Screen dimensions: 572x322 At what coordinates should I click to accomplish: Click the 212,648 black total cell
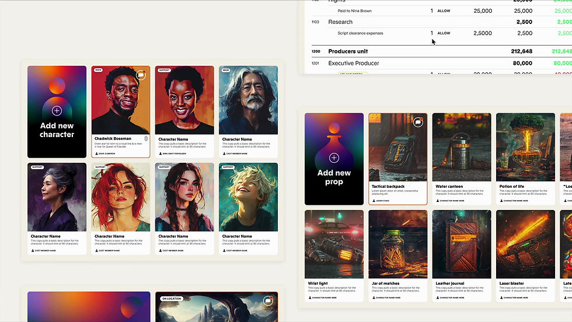pos(522,51)
